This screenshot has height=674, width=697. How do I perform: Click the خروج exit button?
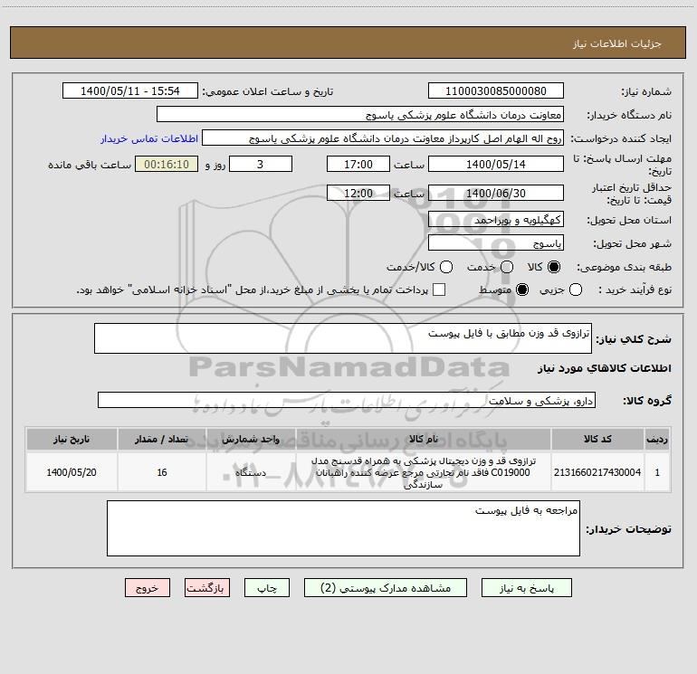click(x=148, y=588)
